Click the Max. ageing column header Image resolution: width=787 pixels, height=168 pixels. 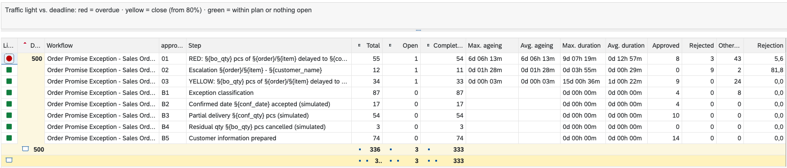coord(492,45)
